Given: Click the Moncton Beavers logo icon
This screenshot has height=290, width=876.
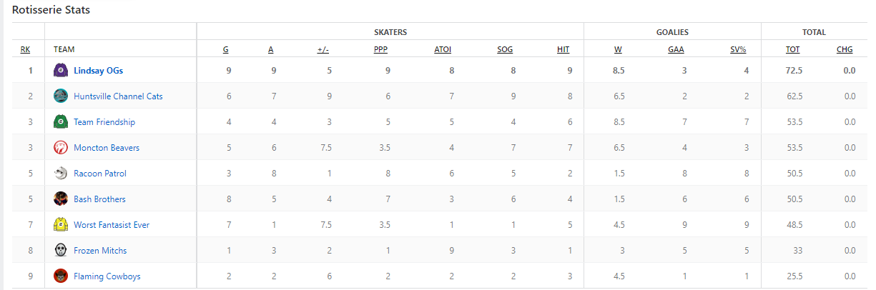Looking at the screenshot, I should coord(61,148).
